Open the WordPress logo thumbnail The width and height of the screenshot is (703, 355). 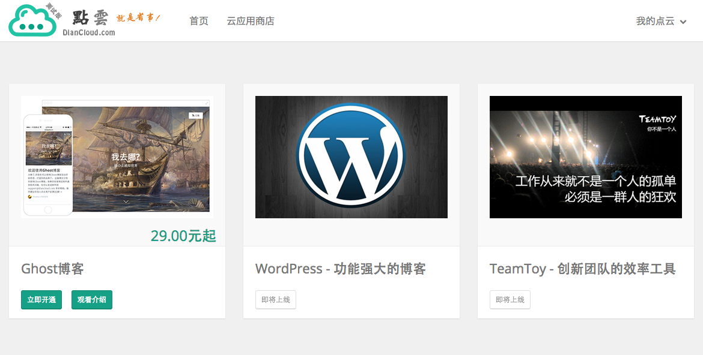click(x=351, y=157)
